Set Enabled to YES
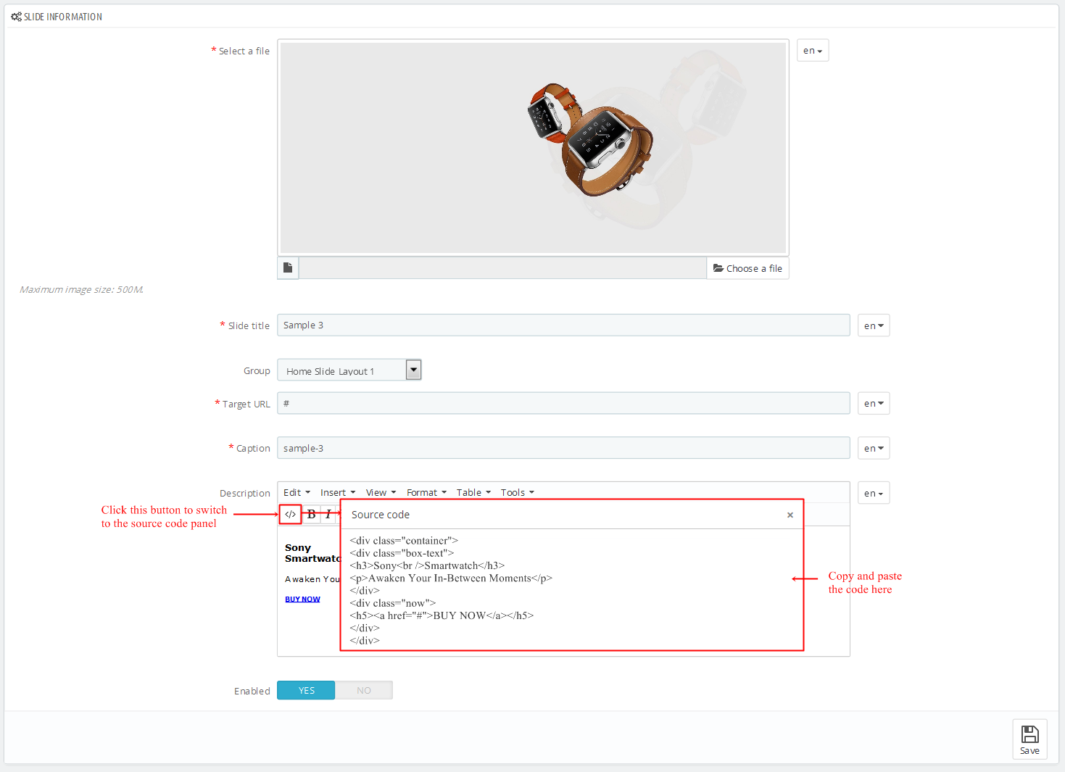1065x772 pixels. point(306,690)
